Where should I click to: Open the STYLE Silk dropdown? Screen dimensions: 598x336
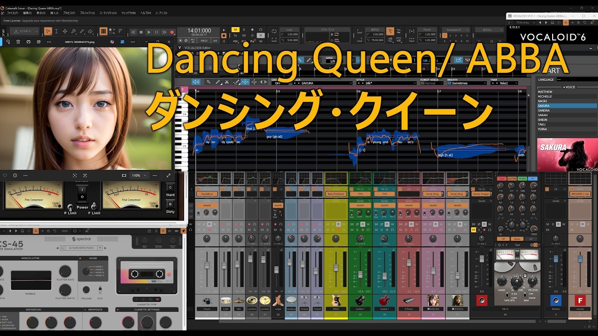pos(386,83)
